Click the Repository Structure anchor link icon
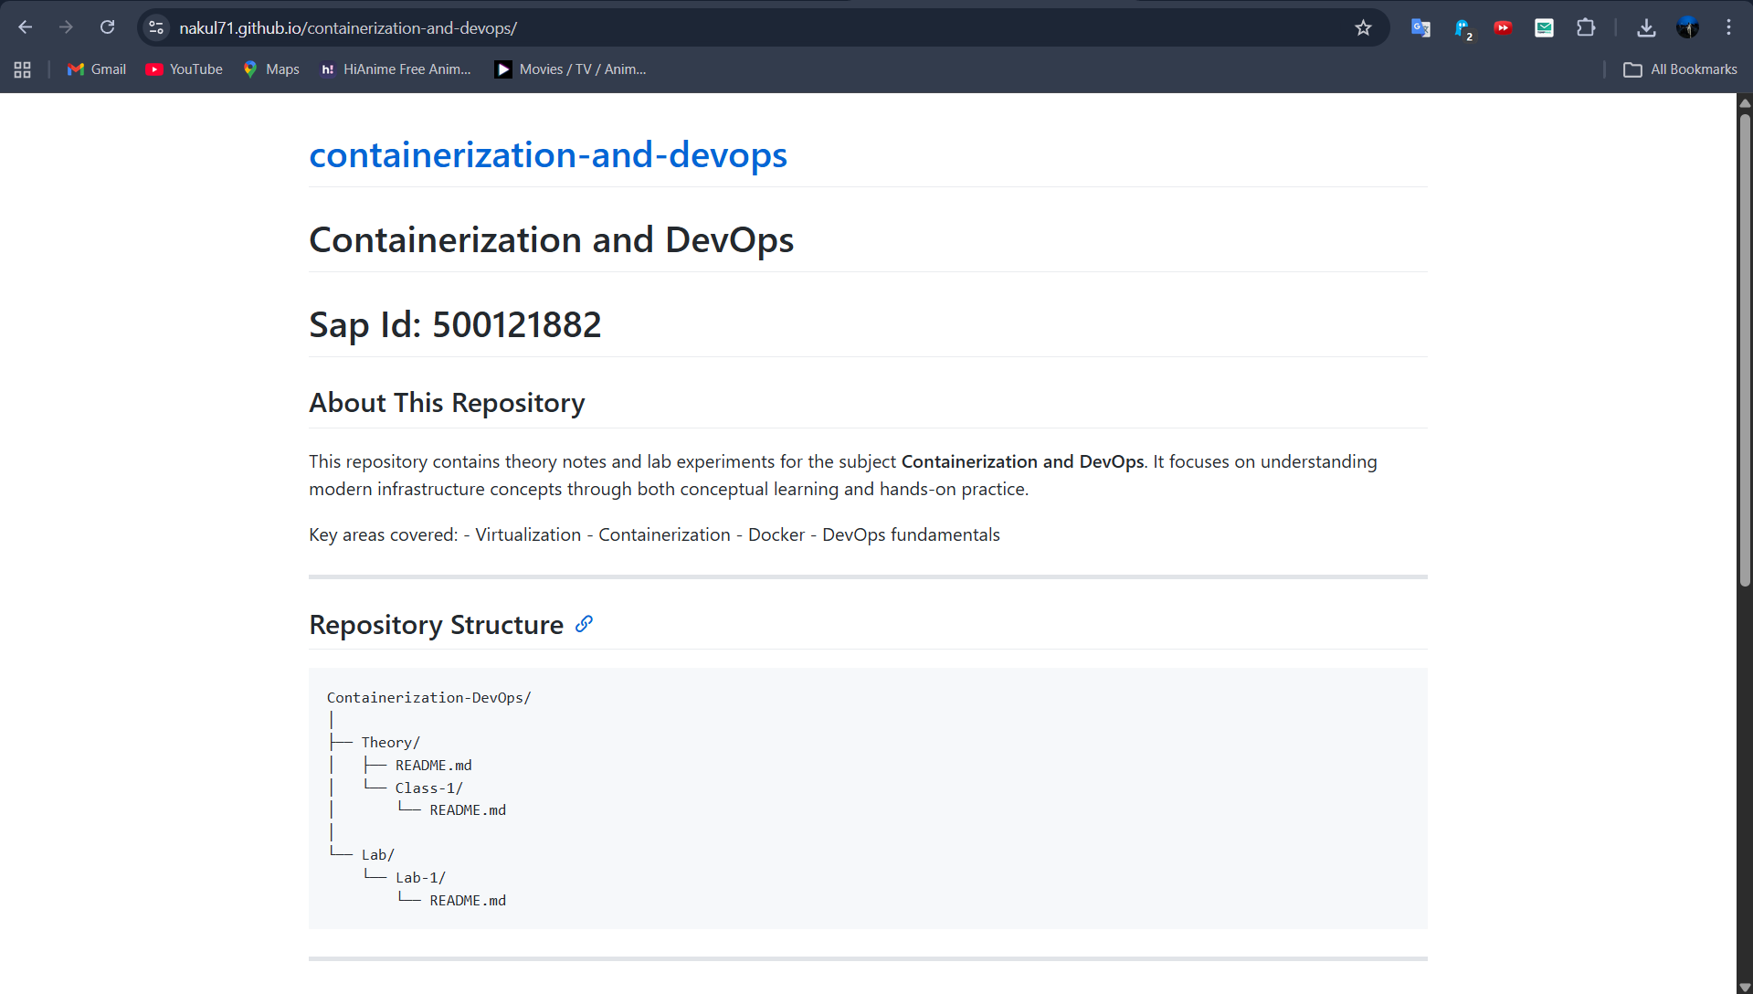This screenshot has height=994, width=1753. pyautogui.click(x=584, y=624)
